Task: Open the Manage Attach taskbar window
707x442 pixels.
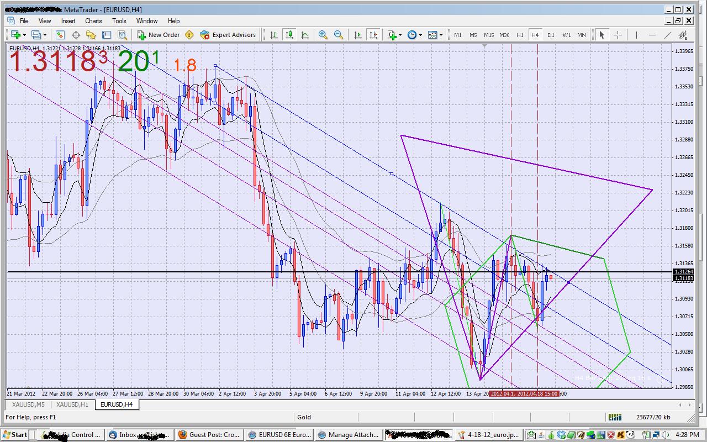Action: [349, 435]
